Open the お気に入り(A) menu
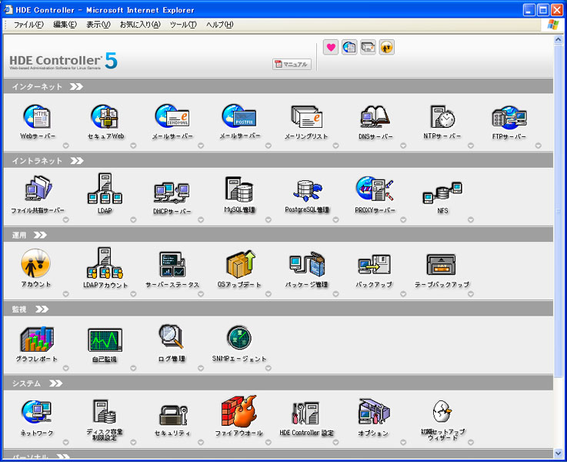 pyautogui.click(x=140, y=25)
